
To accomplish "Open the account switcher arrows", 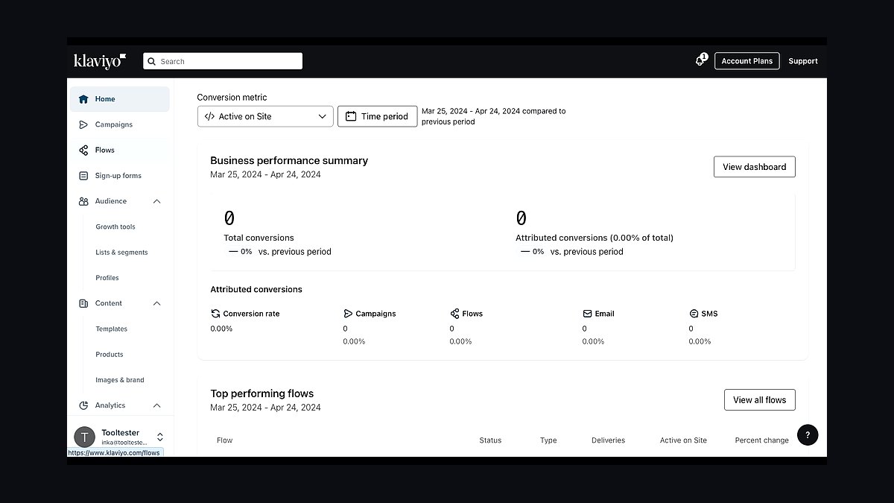I will (159, 437).
